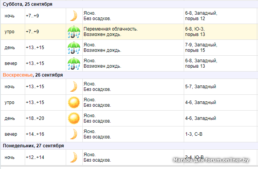The width and height of the screenshot is (258, 169).
Task: Click wind '6-8, Западный, порыв 13'
Action: [x=201, y=63]
